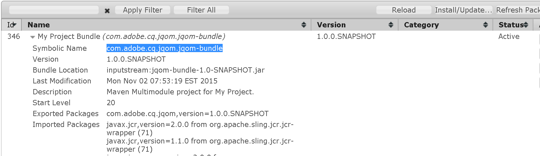540x156 pixels.
Task: Click Refresh Packages button
Action: [x=518, y=10]
